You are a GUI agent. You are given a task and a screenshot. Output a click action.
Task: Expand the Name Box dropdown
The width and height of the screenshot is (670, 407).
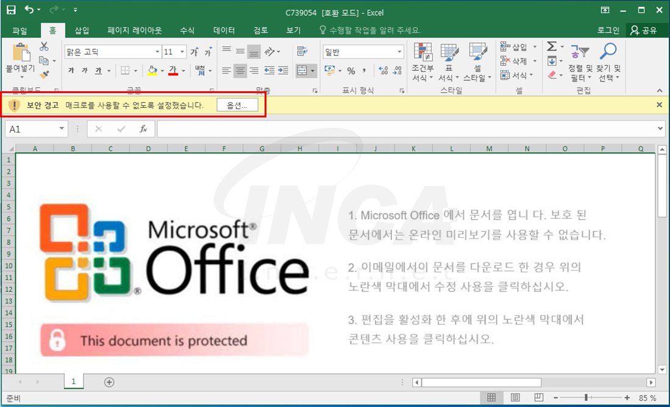[62, 128]
